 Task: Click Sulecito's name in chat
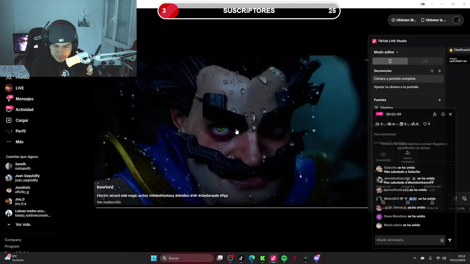tap(390, 168)
